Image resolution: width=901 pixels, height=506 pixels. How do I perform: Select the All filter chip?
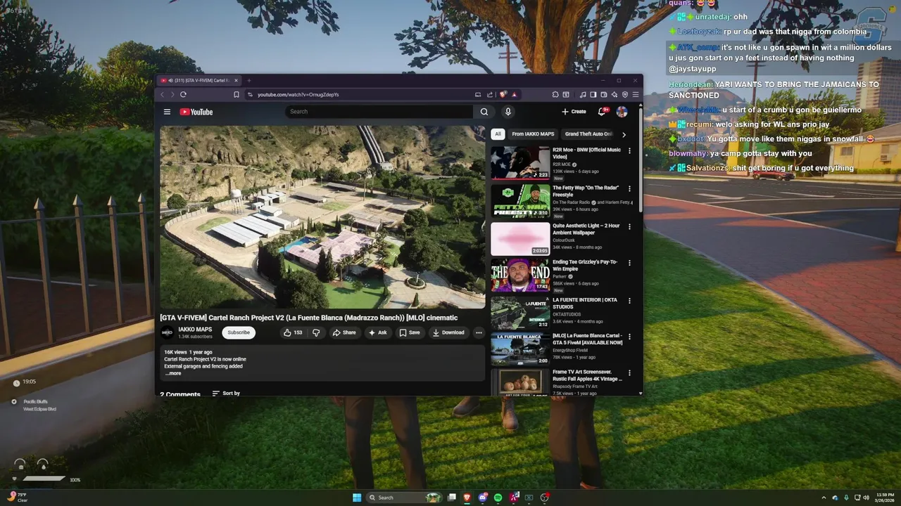(498, 134)
